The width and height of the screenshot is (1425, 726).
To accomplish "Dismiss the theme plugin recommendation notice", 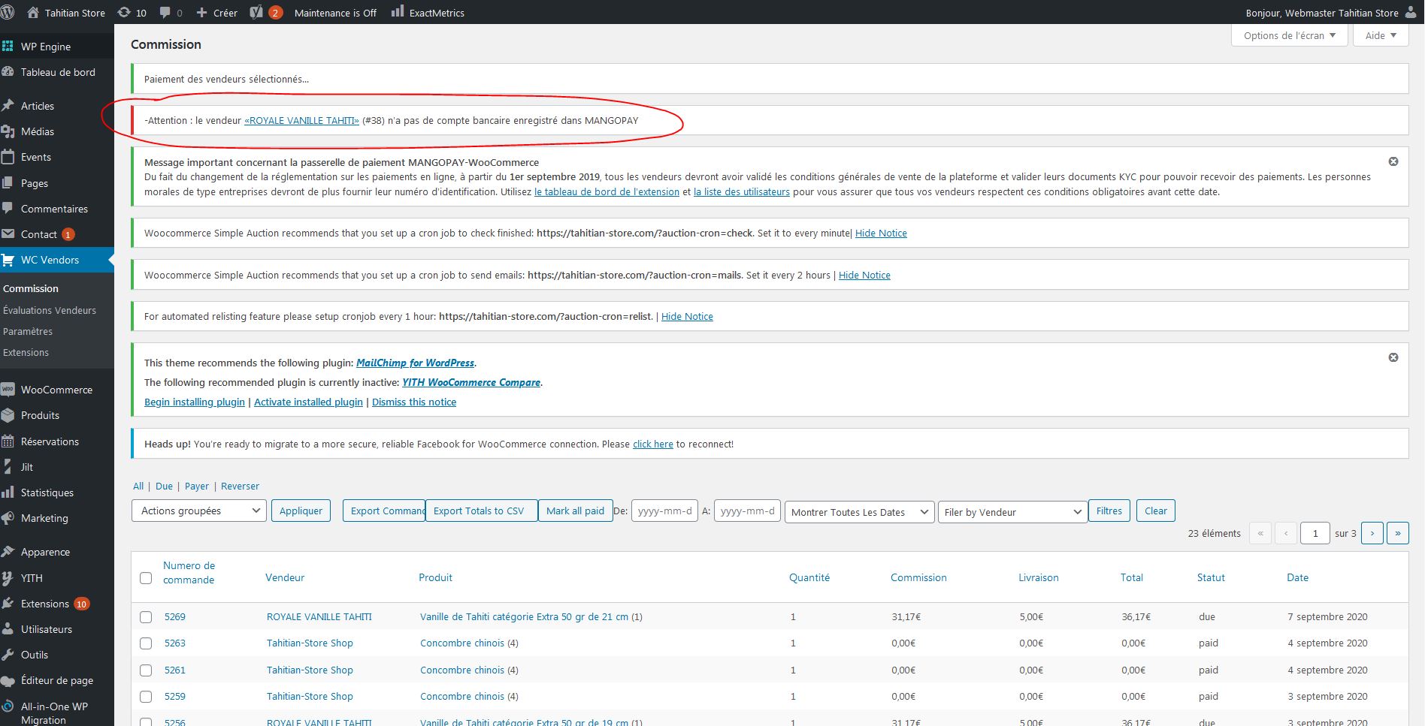I will (1393, 357).
